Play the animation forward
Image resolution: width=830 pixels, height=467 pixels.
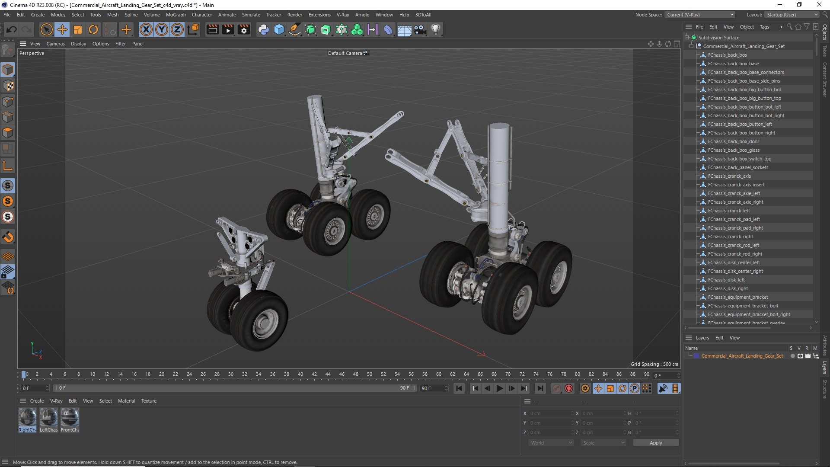pyautogui.click(x=499, y=388)
